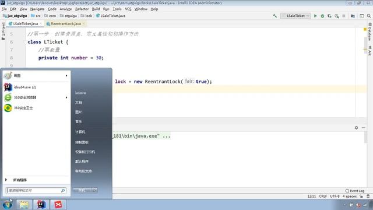Build project with the hammer icon
Screen dimensions: 373x210
click(275, 16)
